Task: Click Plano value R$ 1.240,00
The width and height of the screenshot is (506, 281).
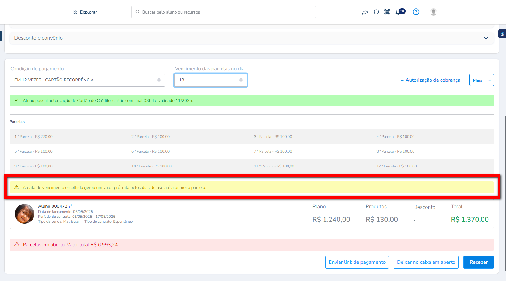Action: point(331,219)
